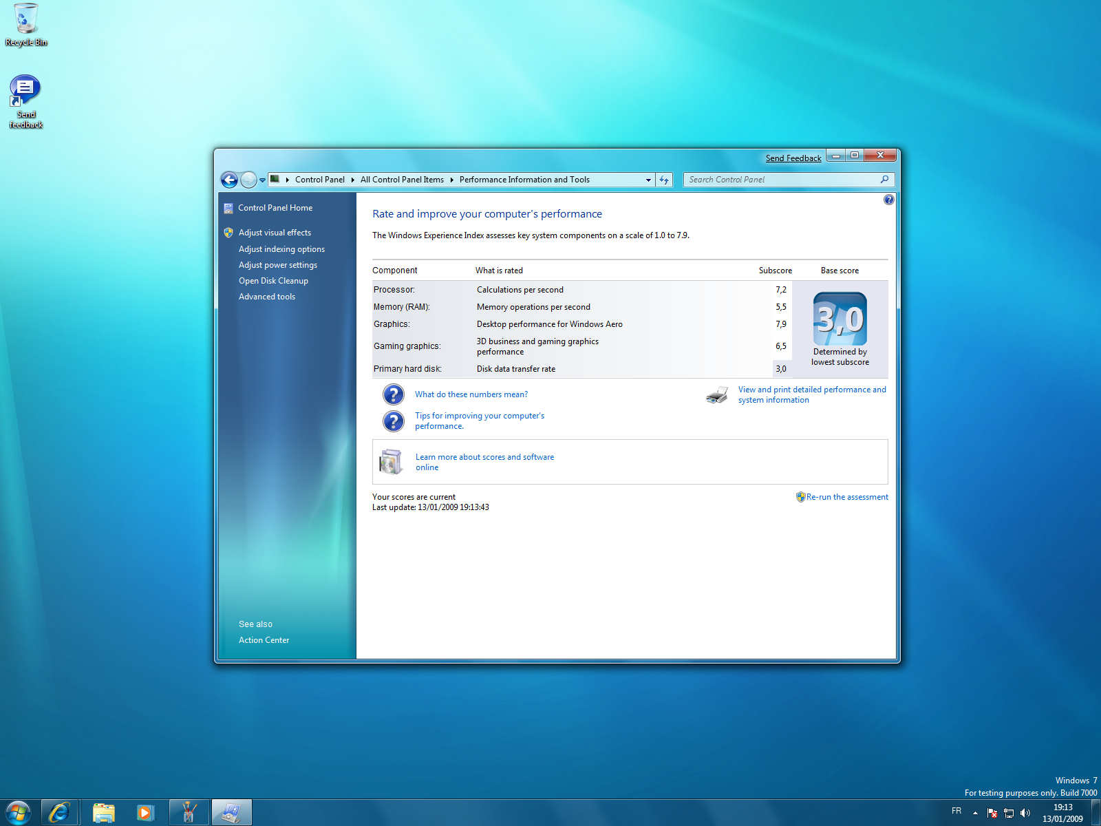This screenshot has height=826, width=1101.
Task: Open recent pages dropdown beside navigation arrows
Action: click(x=262, y=180)
